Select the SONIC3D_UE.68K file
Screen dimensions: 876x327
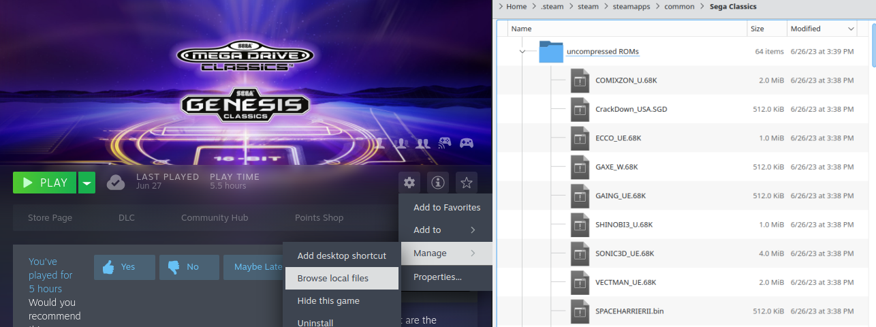(625, 253)
